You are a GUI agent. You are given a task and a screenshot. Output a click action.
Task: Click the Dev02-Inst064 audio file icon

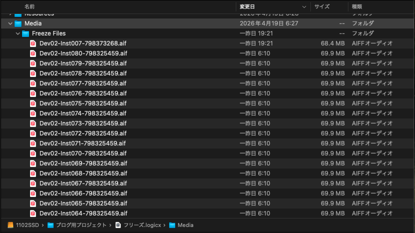coord(33,213)
